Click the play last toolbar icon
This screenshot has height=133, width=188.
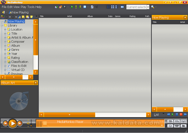click(80, 7)
